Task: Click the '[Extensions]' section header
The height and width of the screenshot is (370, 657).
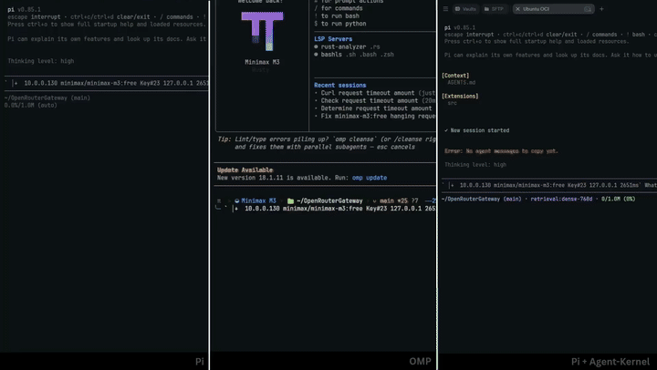Action: pyautogui.click(x=460, y=97)
